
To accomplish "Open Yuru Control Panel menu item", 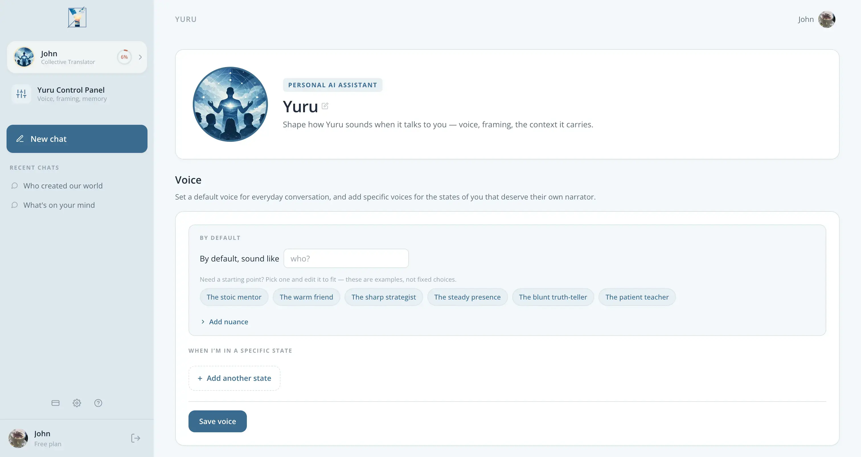I will 77,94.
